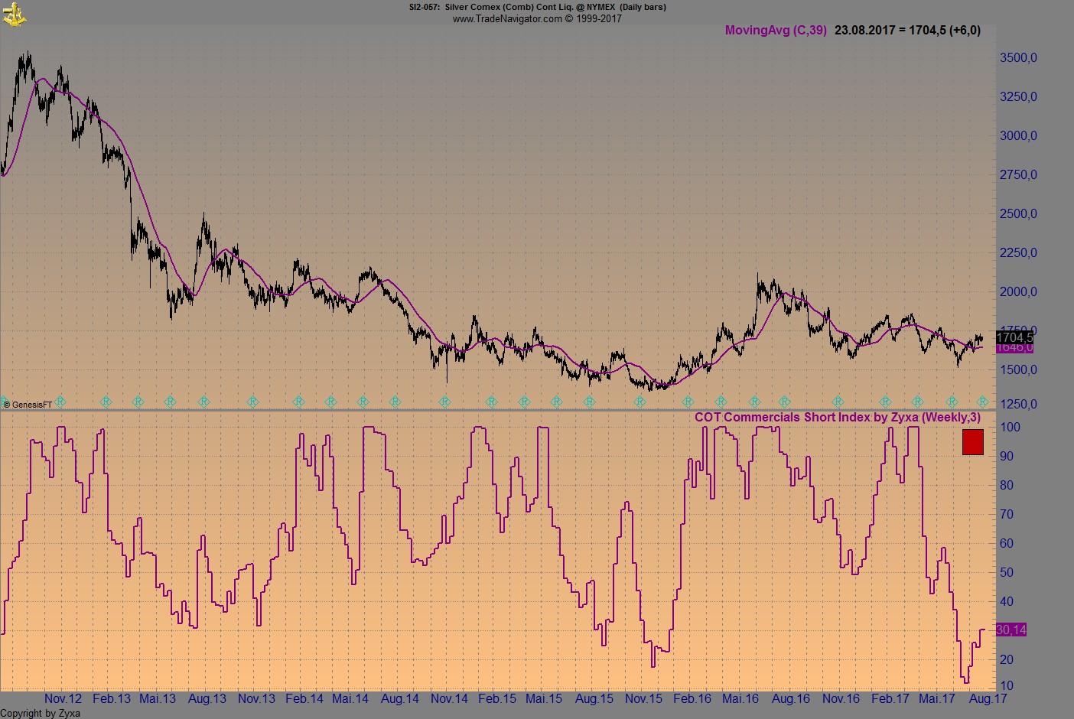Click the 1704,5 current price tag
This screenshot has height=719, width=1074.
click(x=1014, y=337)
